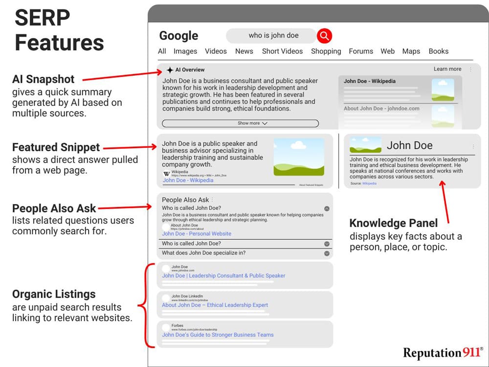489x367 pixels.
Task: Open the 'About John Doe - johndoe.com' source card
Action: (399, 116)
